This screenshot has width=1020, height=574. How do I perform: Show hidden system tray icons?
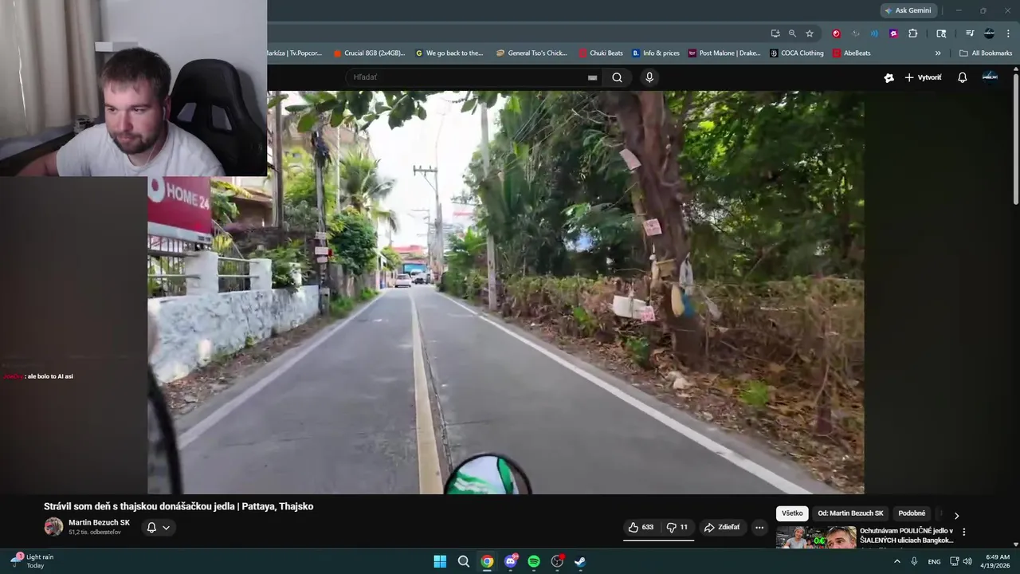pyautogui.click(x=896, y=561)
